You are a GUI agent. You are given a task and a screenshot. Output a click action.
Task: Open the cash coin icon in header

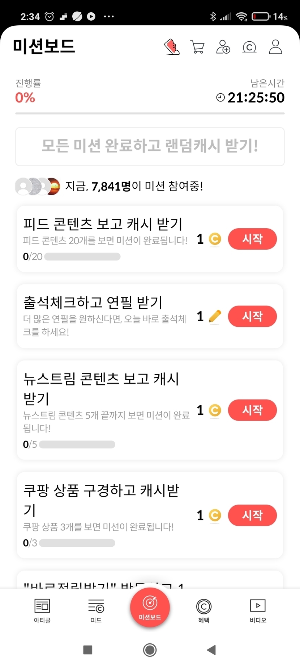tap(249, 47)
